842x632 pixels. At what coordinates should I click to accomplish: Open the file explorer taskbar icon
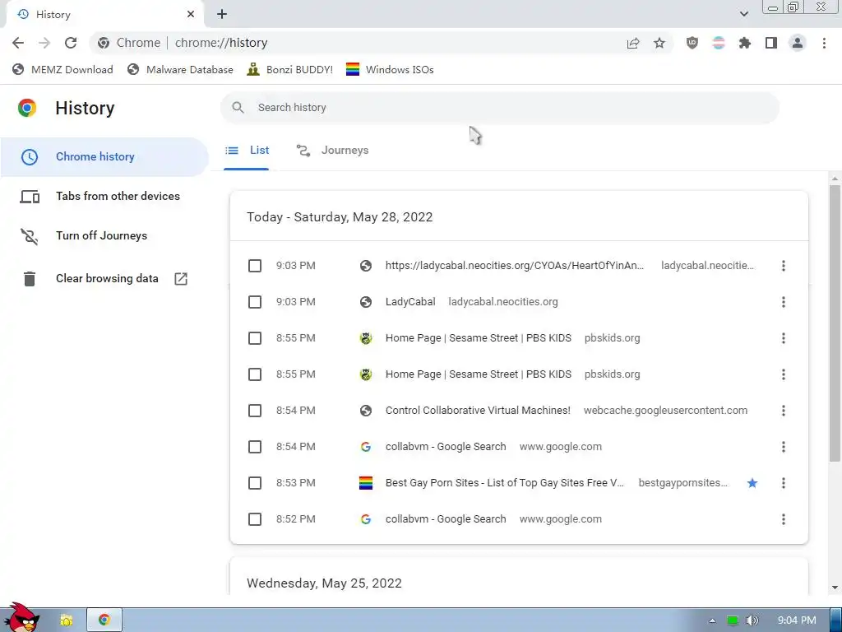click(67, 620)
